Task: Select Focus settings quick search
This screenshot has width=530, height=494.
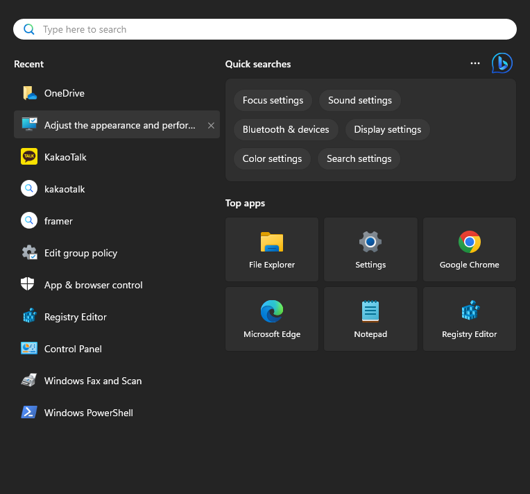Action: (273, 101)
